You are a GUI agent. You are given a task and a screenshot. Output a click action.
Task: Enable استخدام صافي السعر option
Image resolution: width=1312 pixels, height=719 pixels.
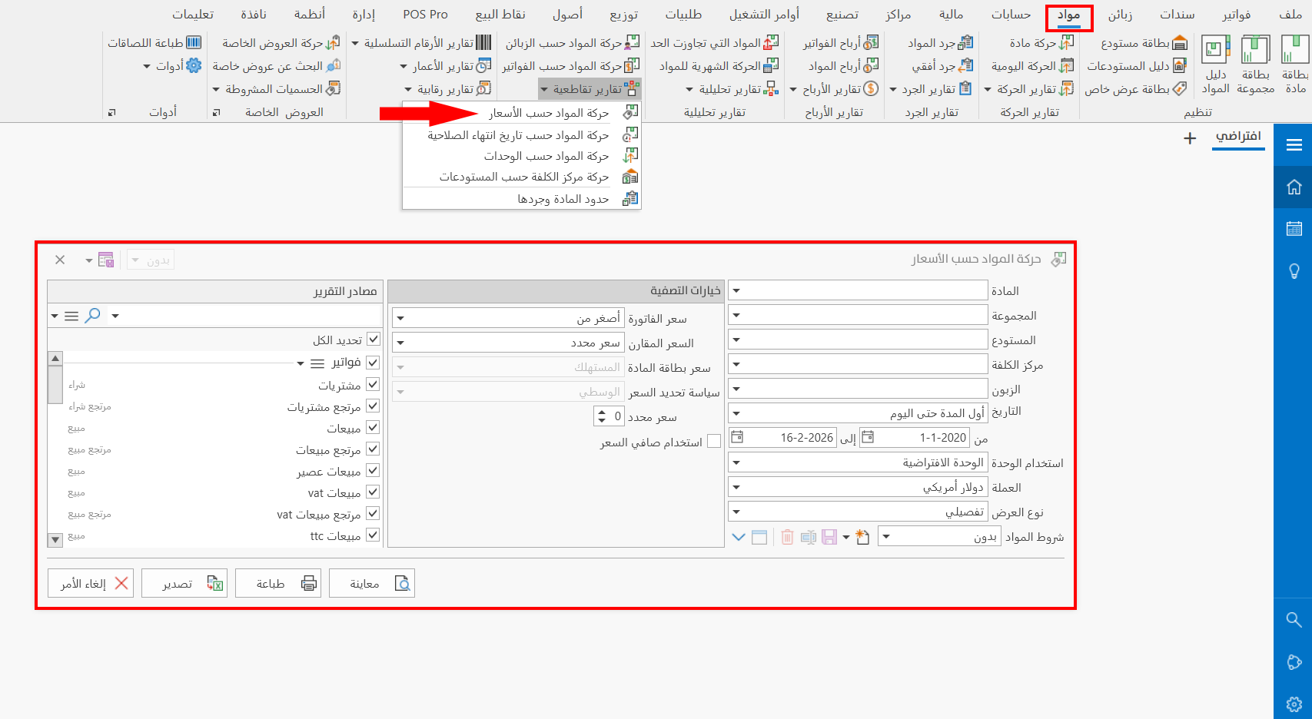(x=714, y=441)
